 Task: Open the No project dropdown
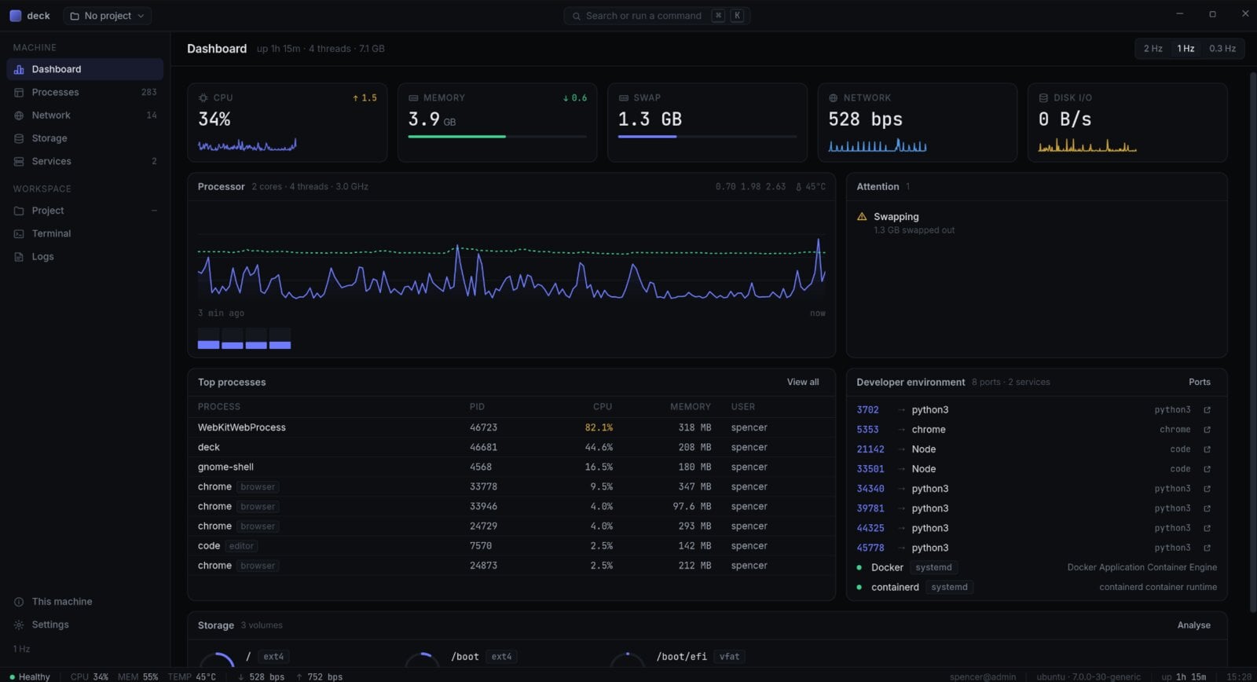pyautogui.click(x=108, y=16)
